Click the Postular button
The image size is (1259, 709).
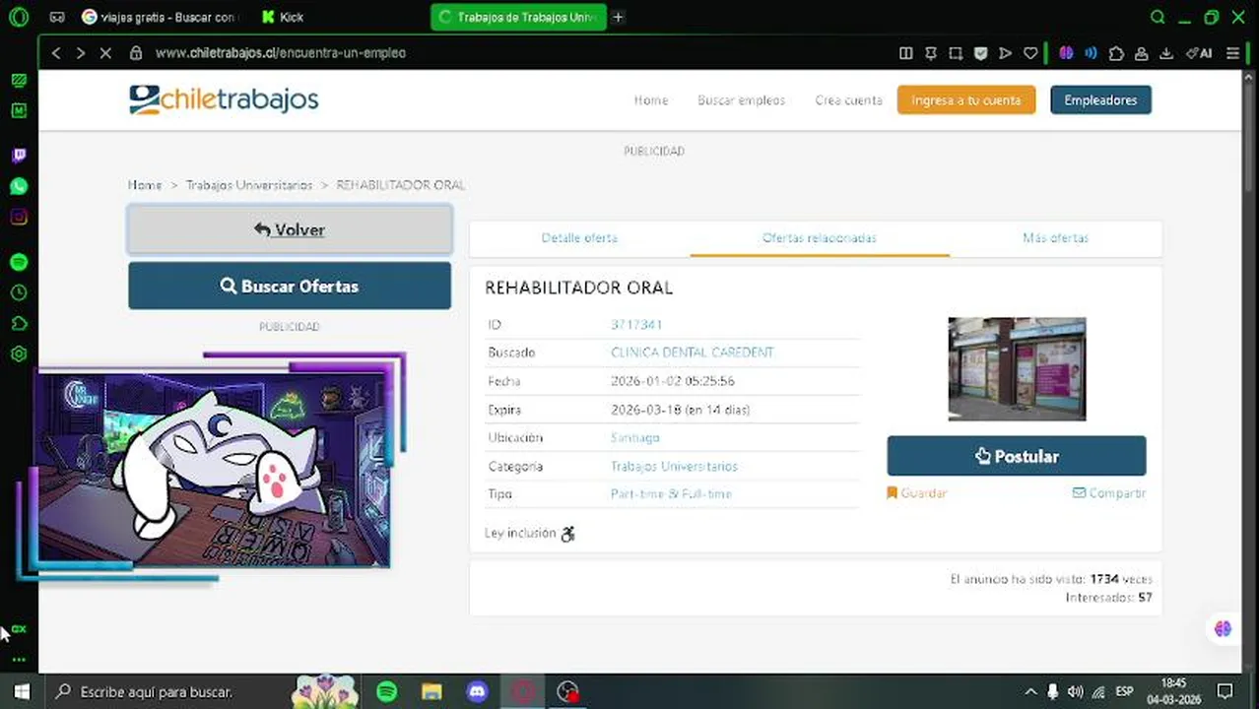point(1017,456)
